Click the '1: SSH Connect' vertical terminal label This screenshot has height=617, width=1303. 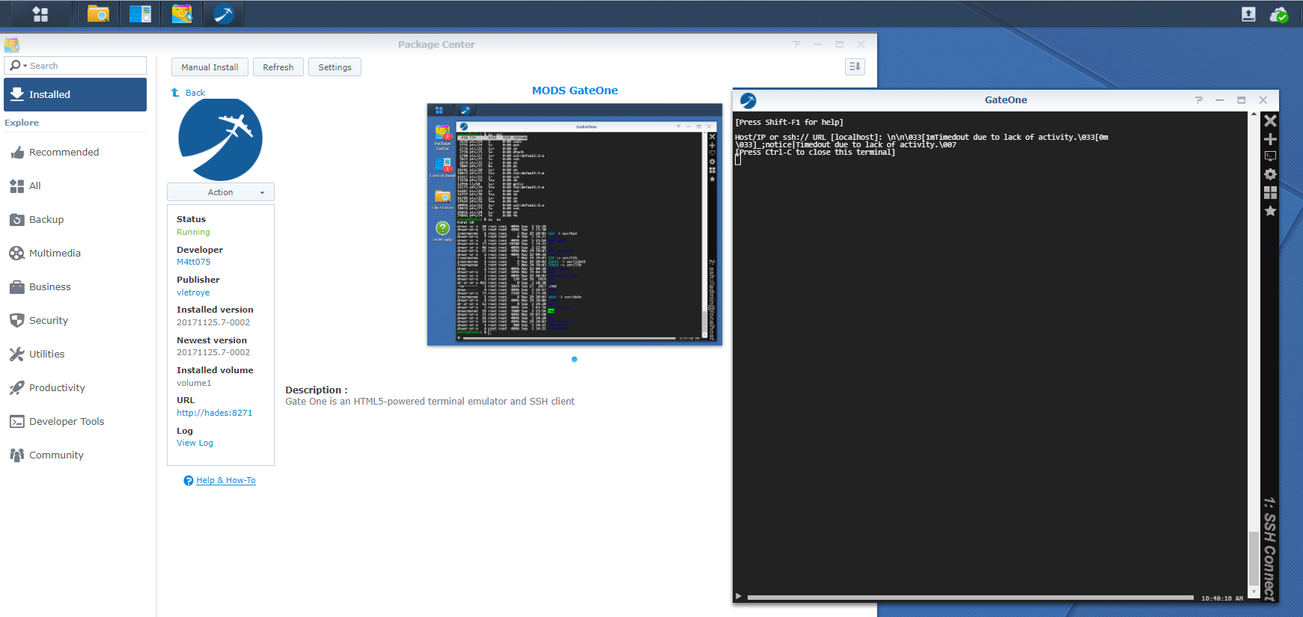coord(1269,548)
